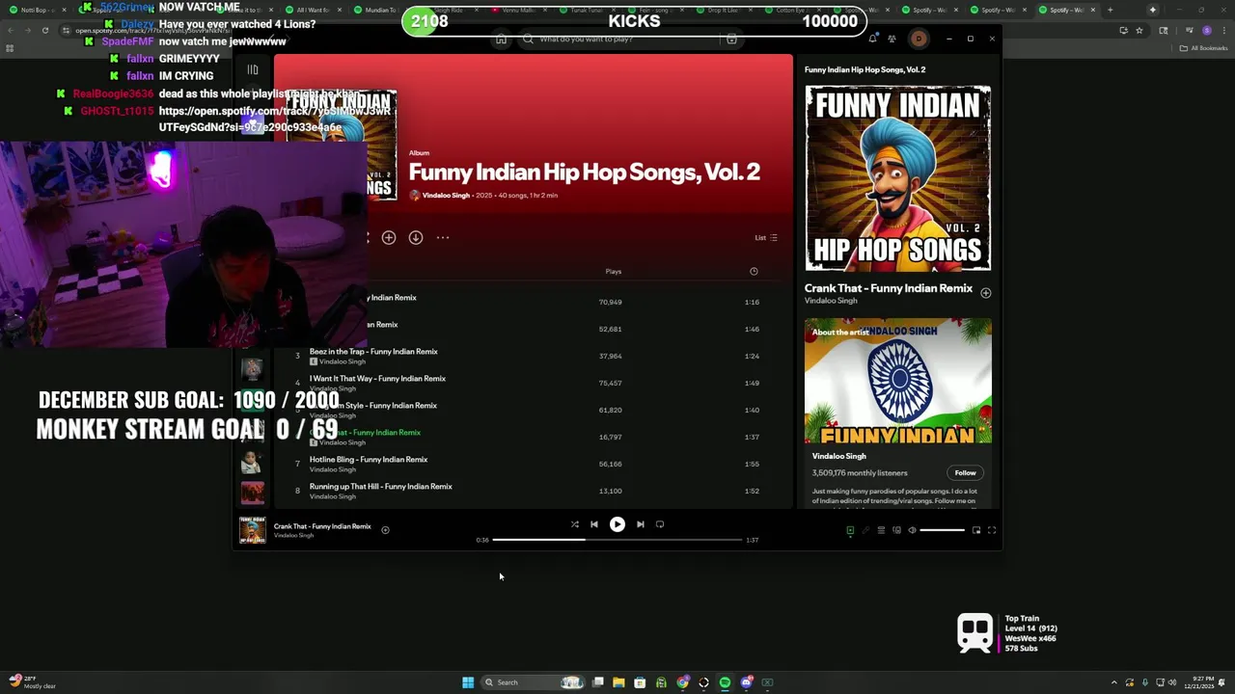1235x694 pixels.
Task: Select Beez in the Trap track
Action: pyautogui.click(x=373, y=352)
